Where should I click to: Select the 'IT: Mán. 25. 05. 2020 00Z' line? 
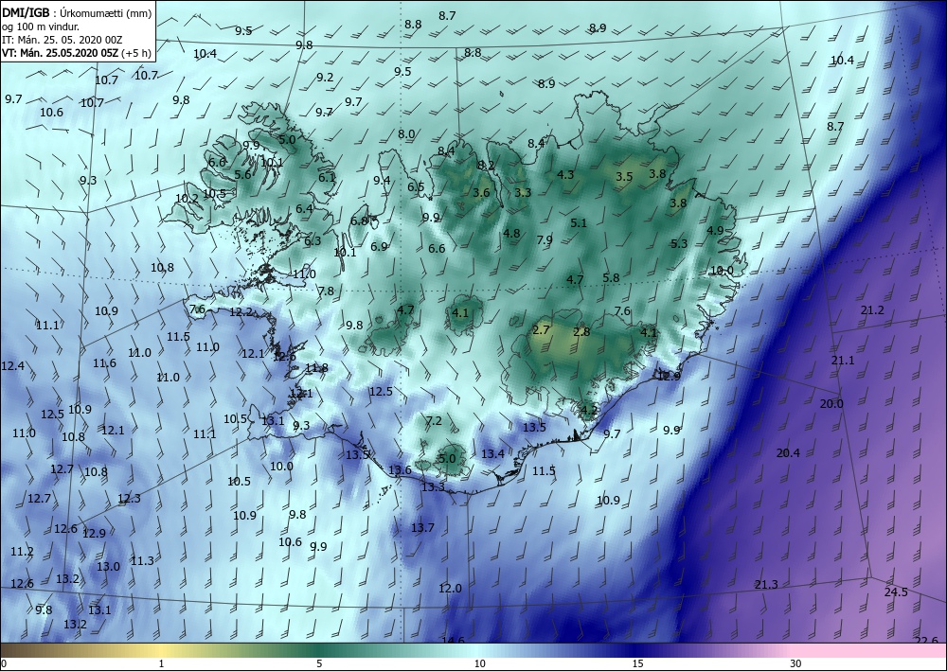(62, 40)
